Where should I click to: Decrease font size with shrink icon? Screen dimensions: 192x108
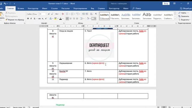[52, 14]
